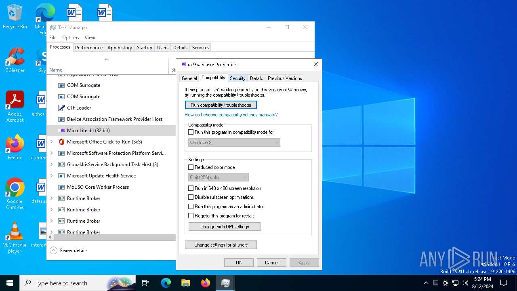The height and width of the screenshot is (291, 517).
Task: Open the Windows 8 compatibility dropdown
Action: [x=234, y=143]
